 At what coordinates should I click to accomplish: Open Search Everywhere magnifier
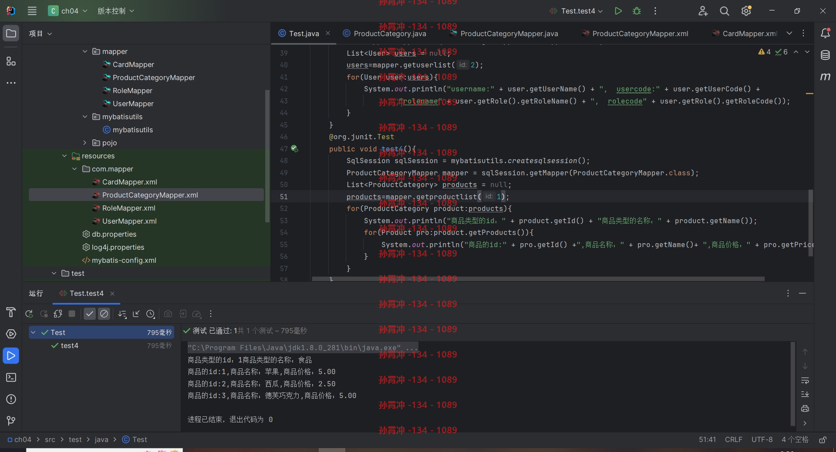tap(725, 11)
